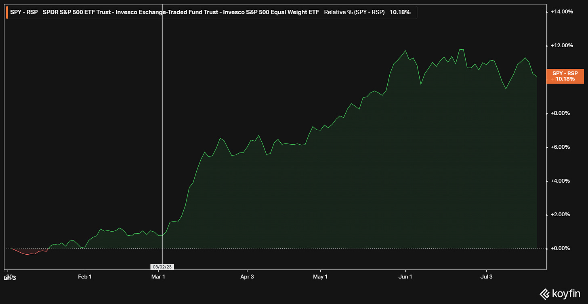The width and height of the screenshot is (588, 304).
Task: Click the 03/02/23 crosshair date label
Action: 162,267
